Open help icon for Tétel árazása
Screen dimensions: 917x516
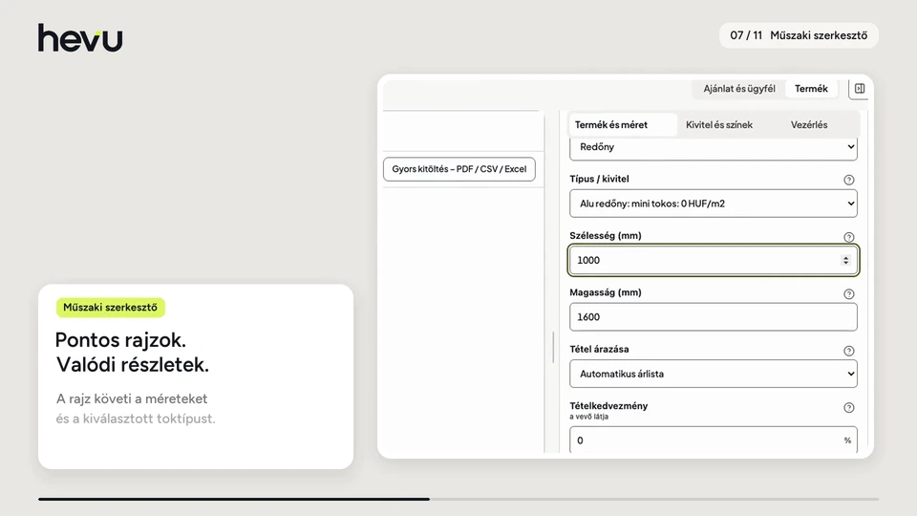pyautogui.click(x=848, y=351)
